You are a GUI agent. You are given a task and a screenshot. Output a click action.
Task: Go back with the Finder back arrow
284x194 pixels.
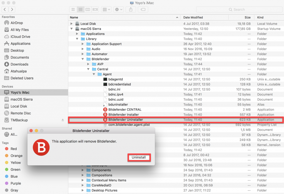pyautogui.click(x=5, y=9)
